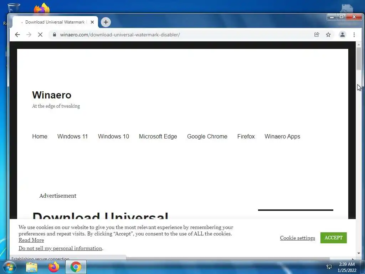Image resolution: width=365 pixels, height=274 pixels.
Task: Open the Windows 10 menu item
Action: tap(113, 136)
